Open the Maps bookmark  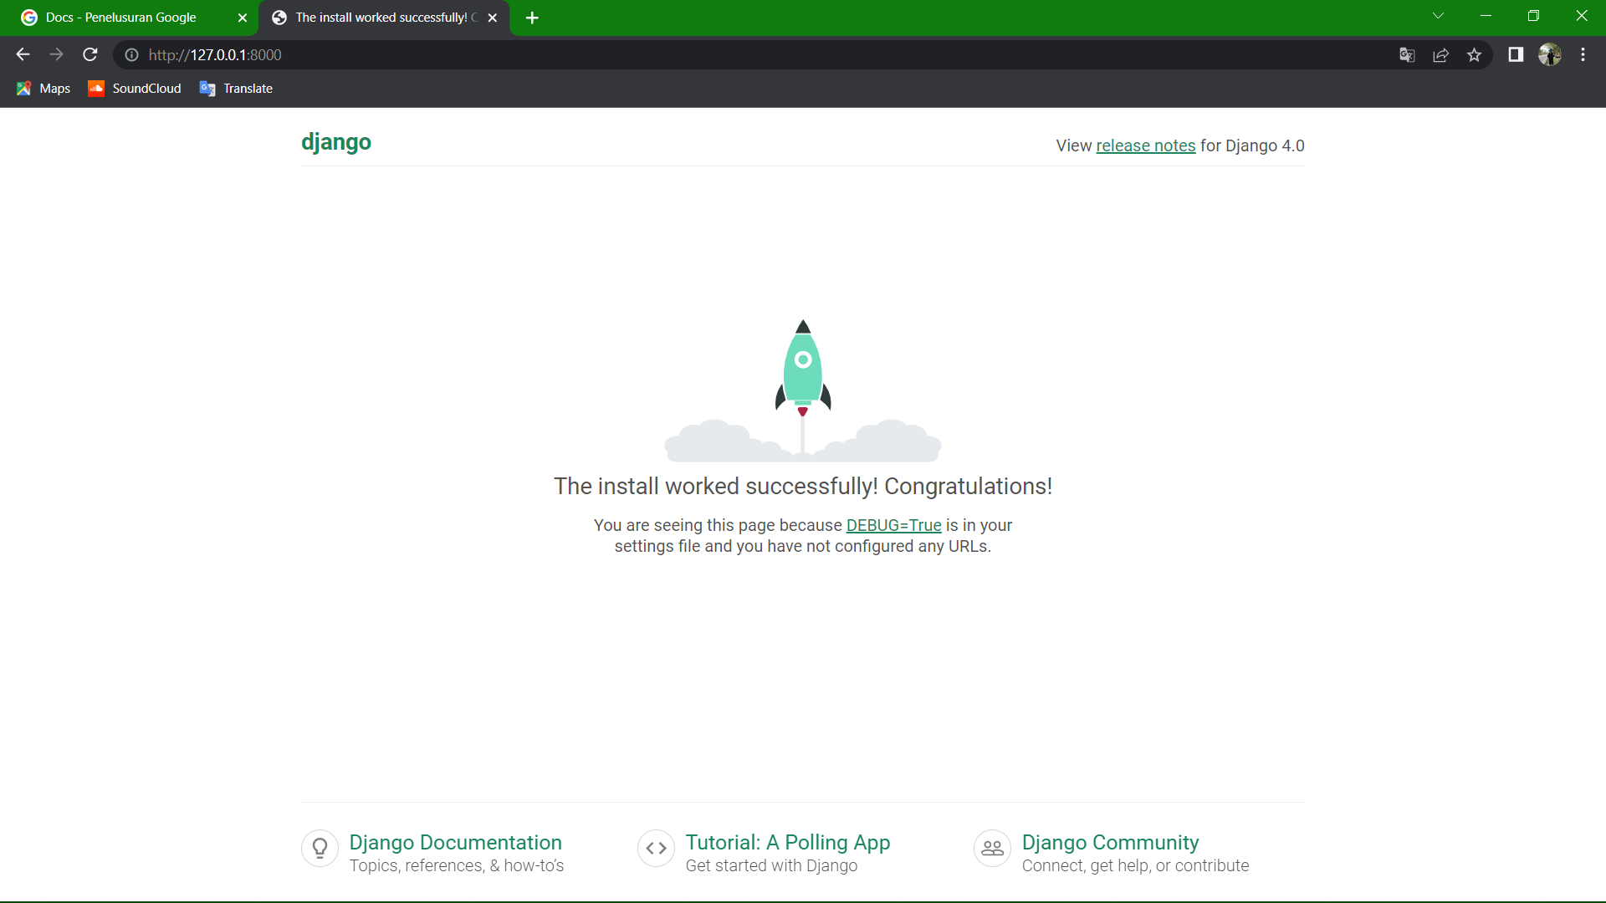coord(43,89)
